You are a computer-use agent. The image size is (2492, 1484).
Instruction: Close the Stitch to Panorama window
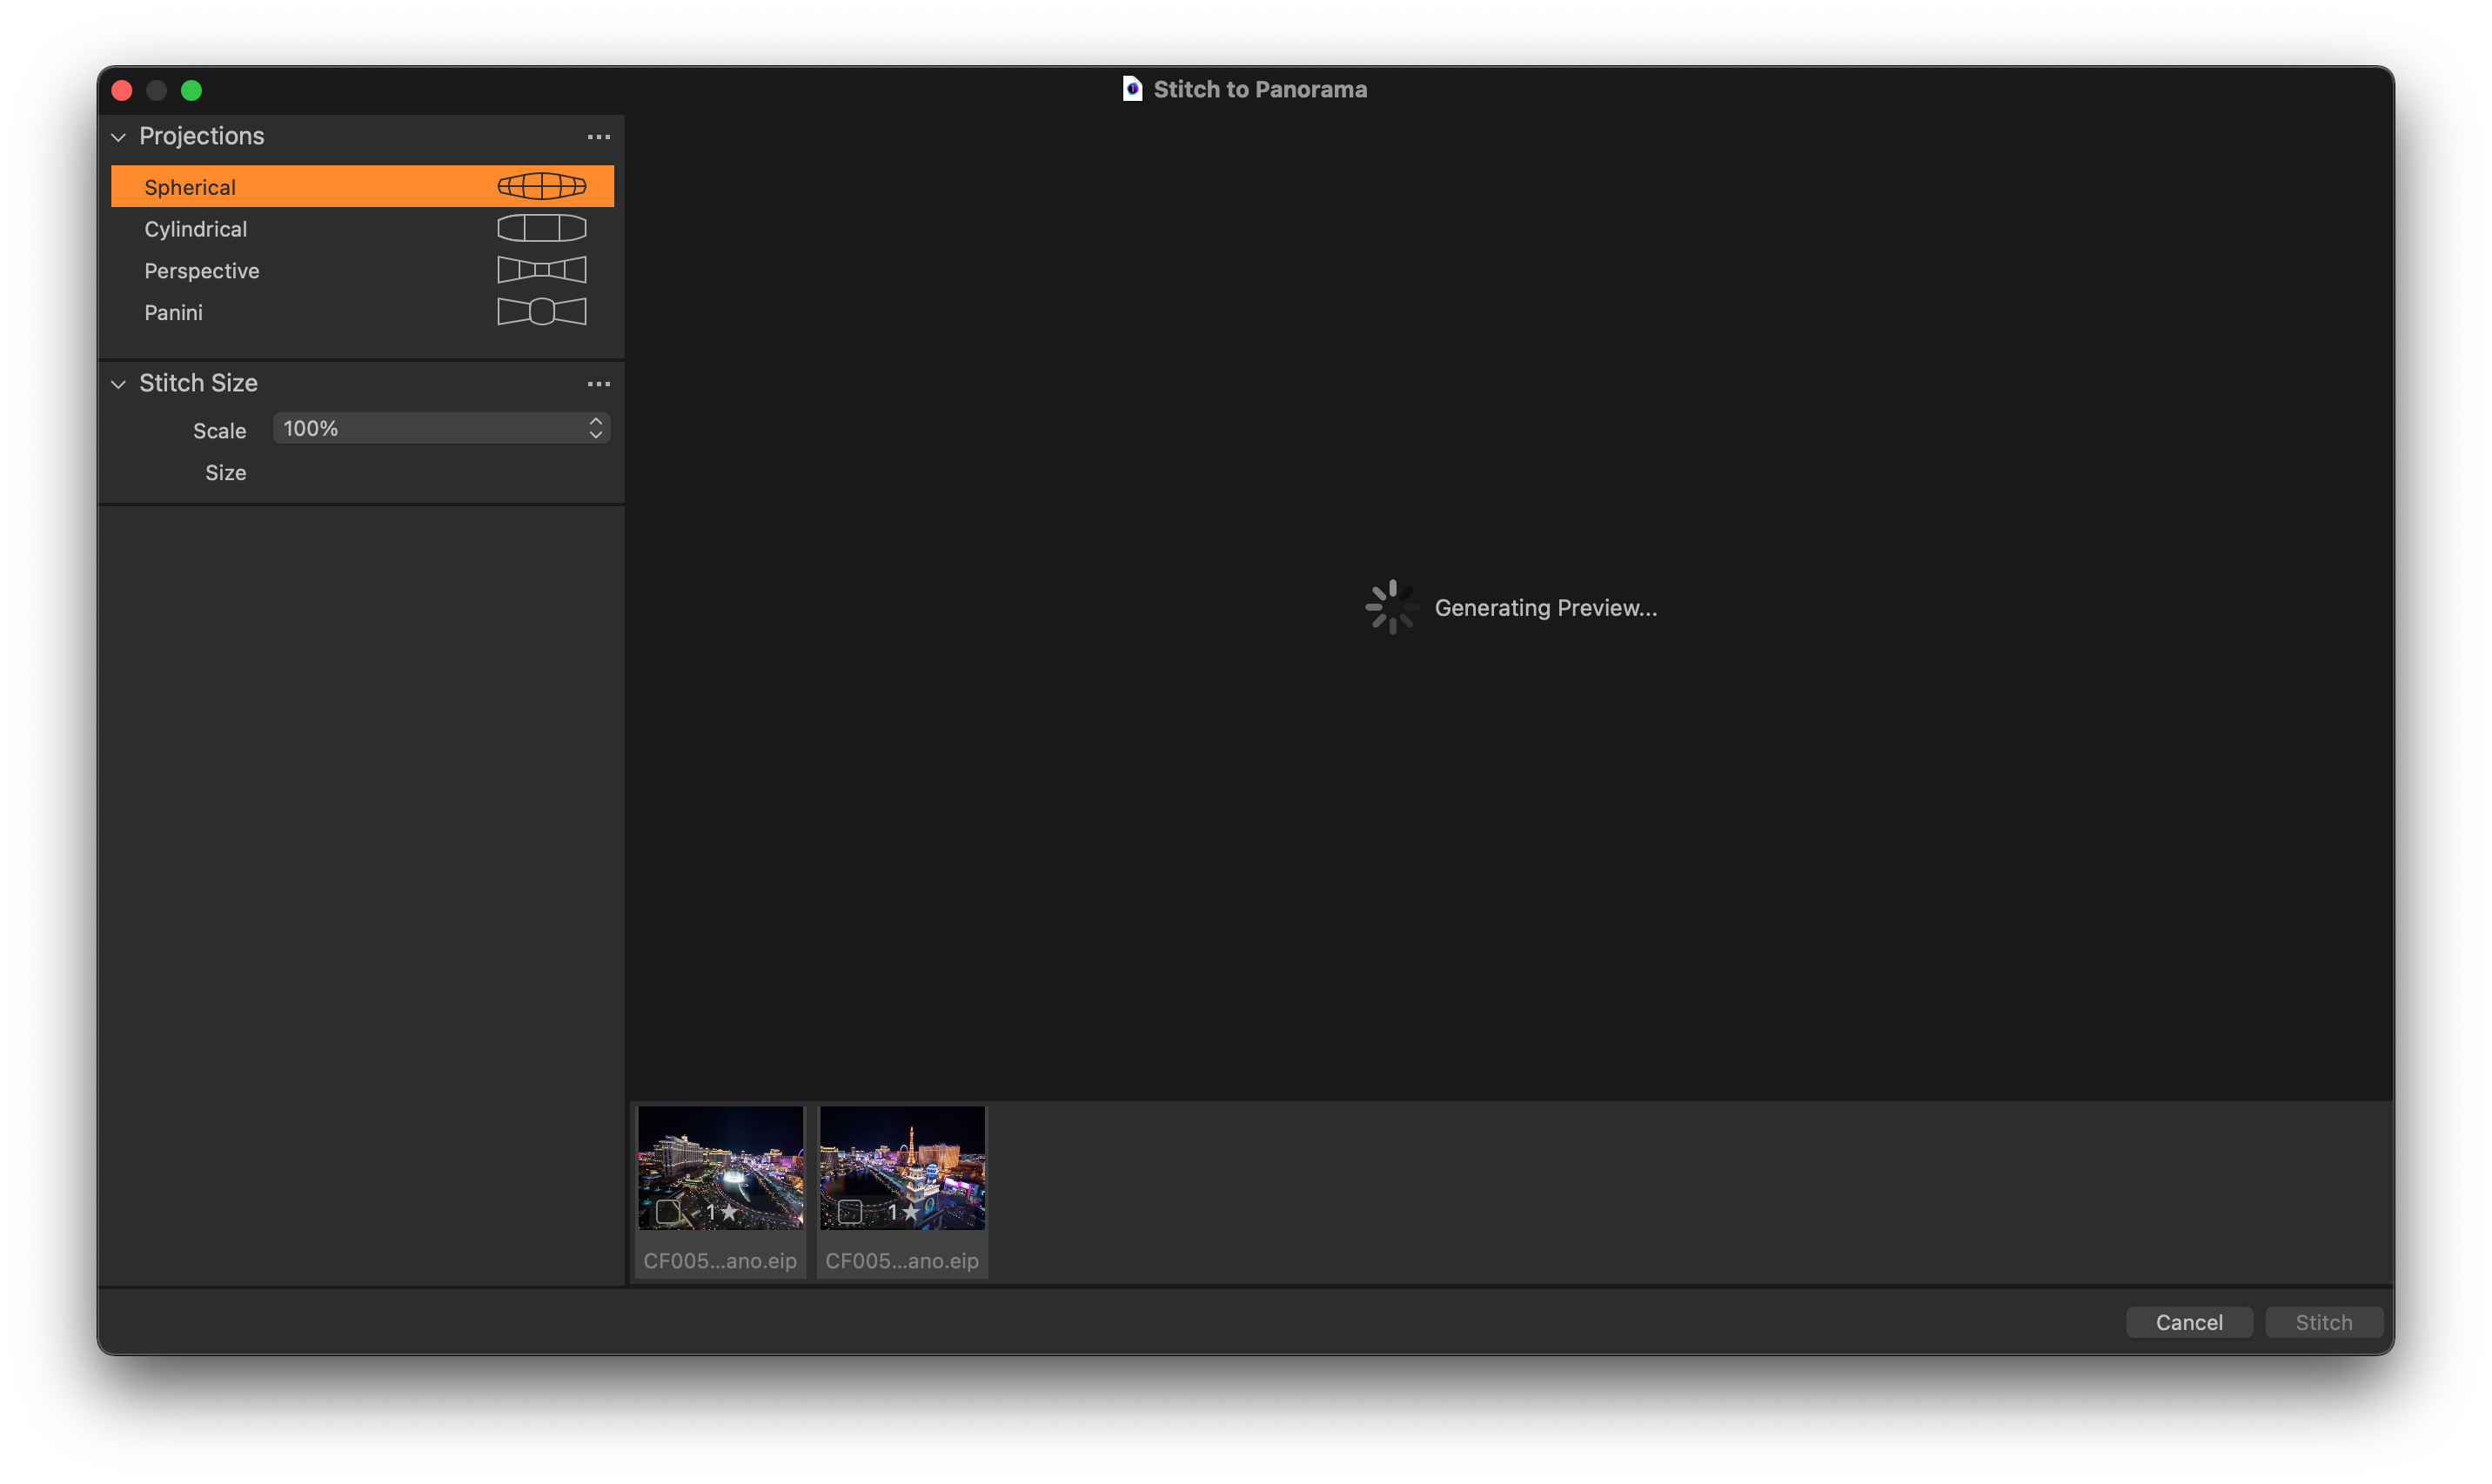click(122, 91)
